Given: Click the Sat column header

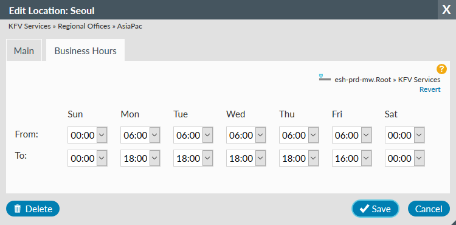Looking at the screenshot, I should 391,114.
